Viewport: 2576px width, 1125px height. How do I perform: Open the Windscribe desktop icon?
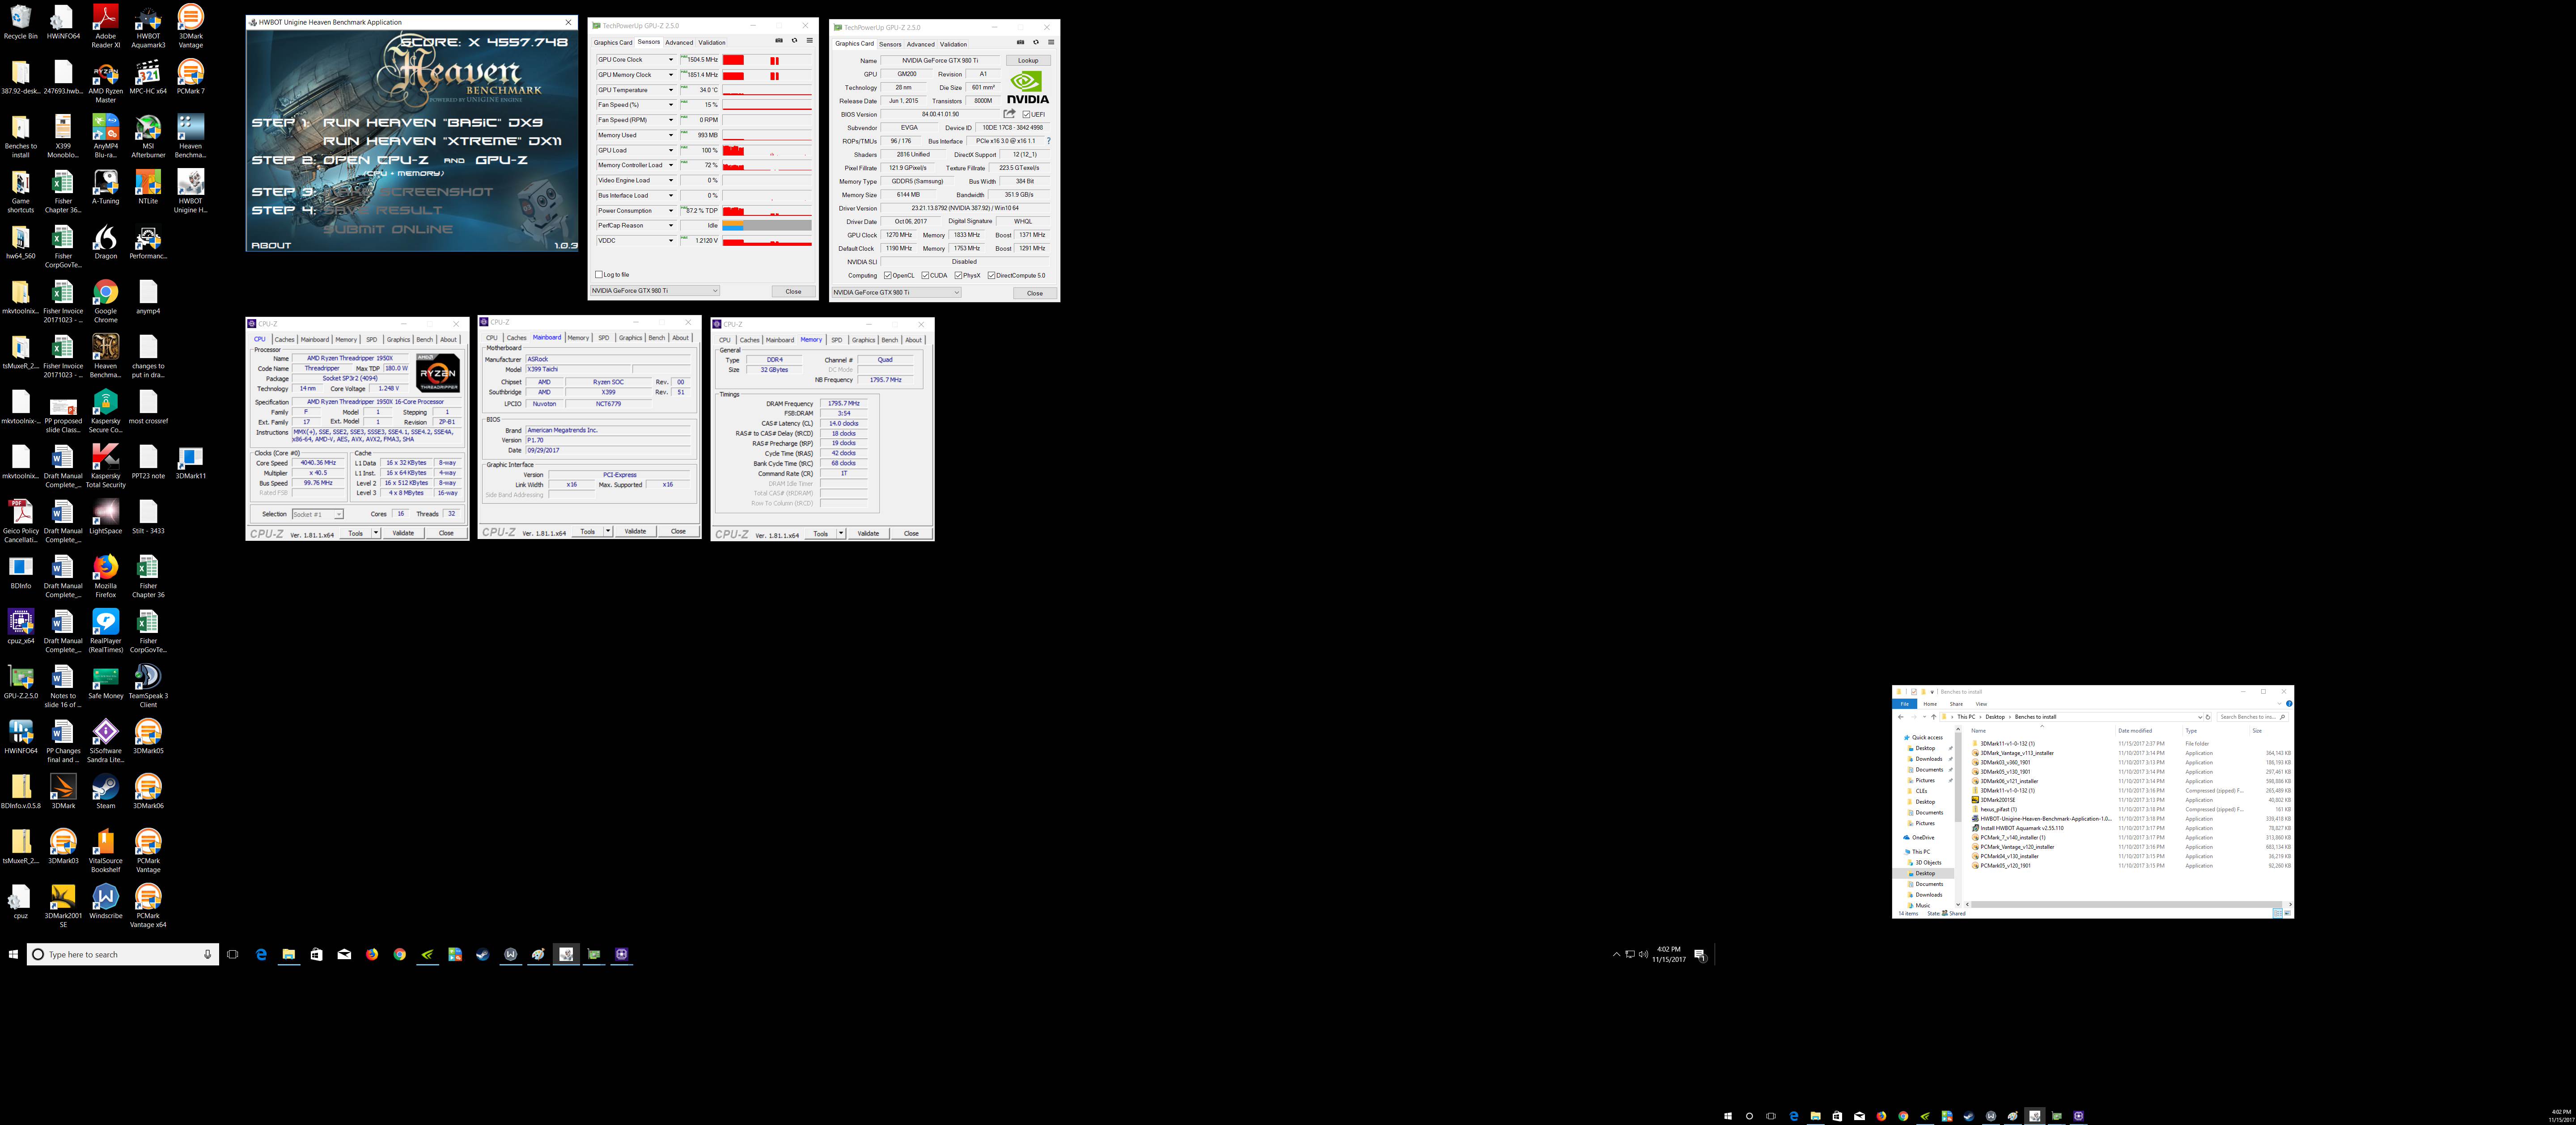click(x=105, y=902)
